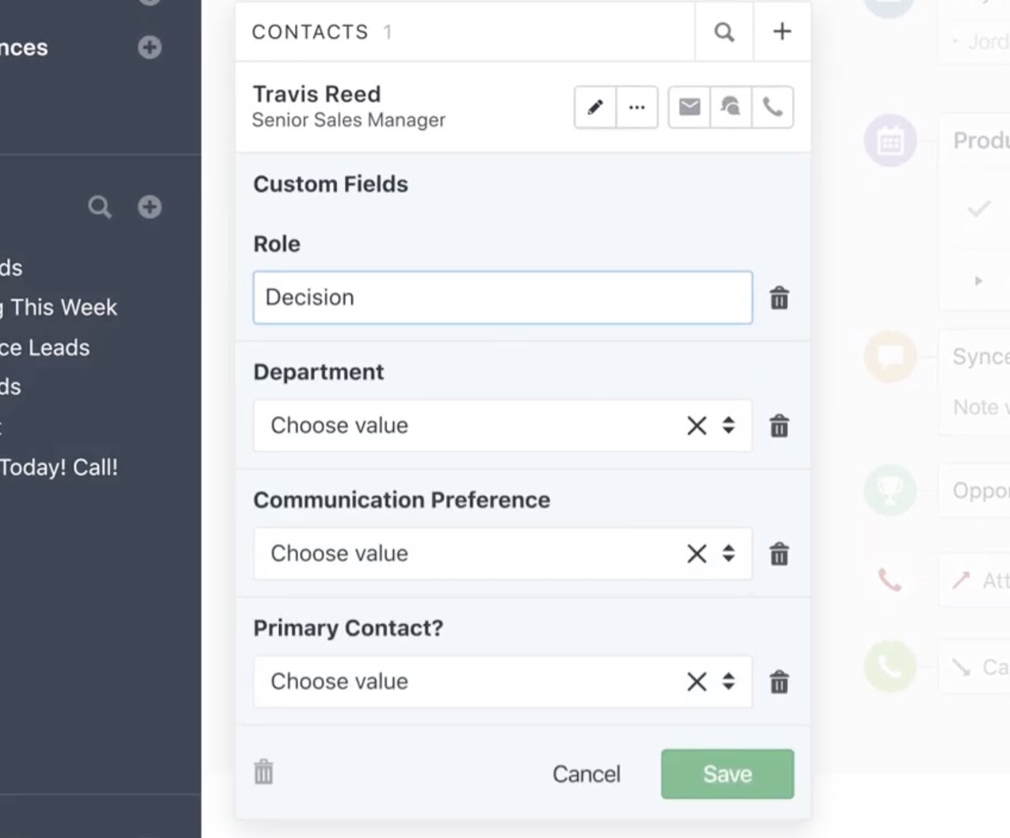This screenshot has width=1010, height=838.
Task: Clear the Department value with X
Action: [696, 425]
